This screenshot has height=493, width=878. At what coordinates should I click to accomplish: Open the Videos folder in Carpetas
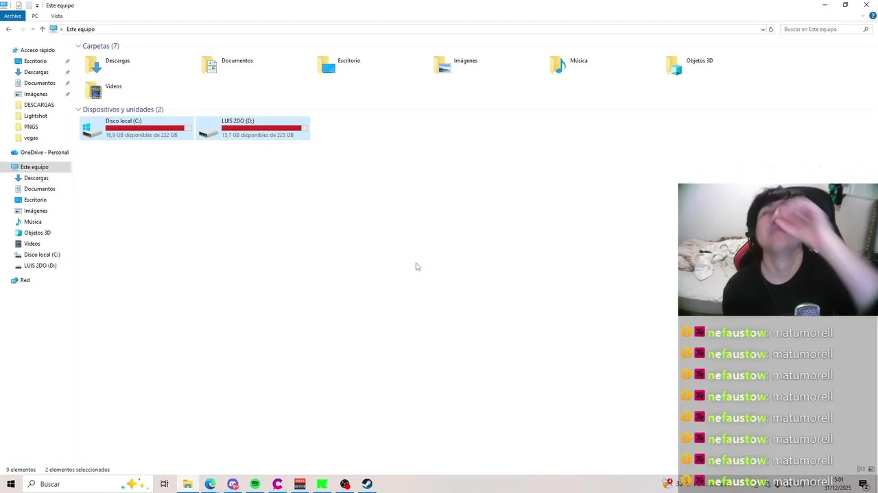[x=103, y=90]
